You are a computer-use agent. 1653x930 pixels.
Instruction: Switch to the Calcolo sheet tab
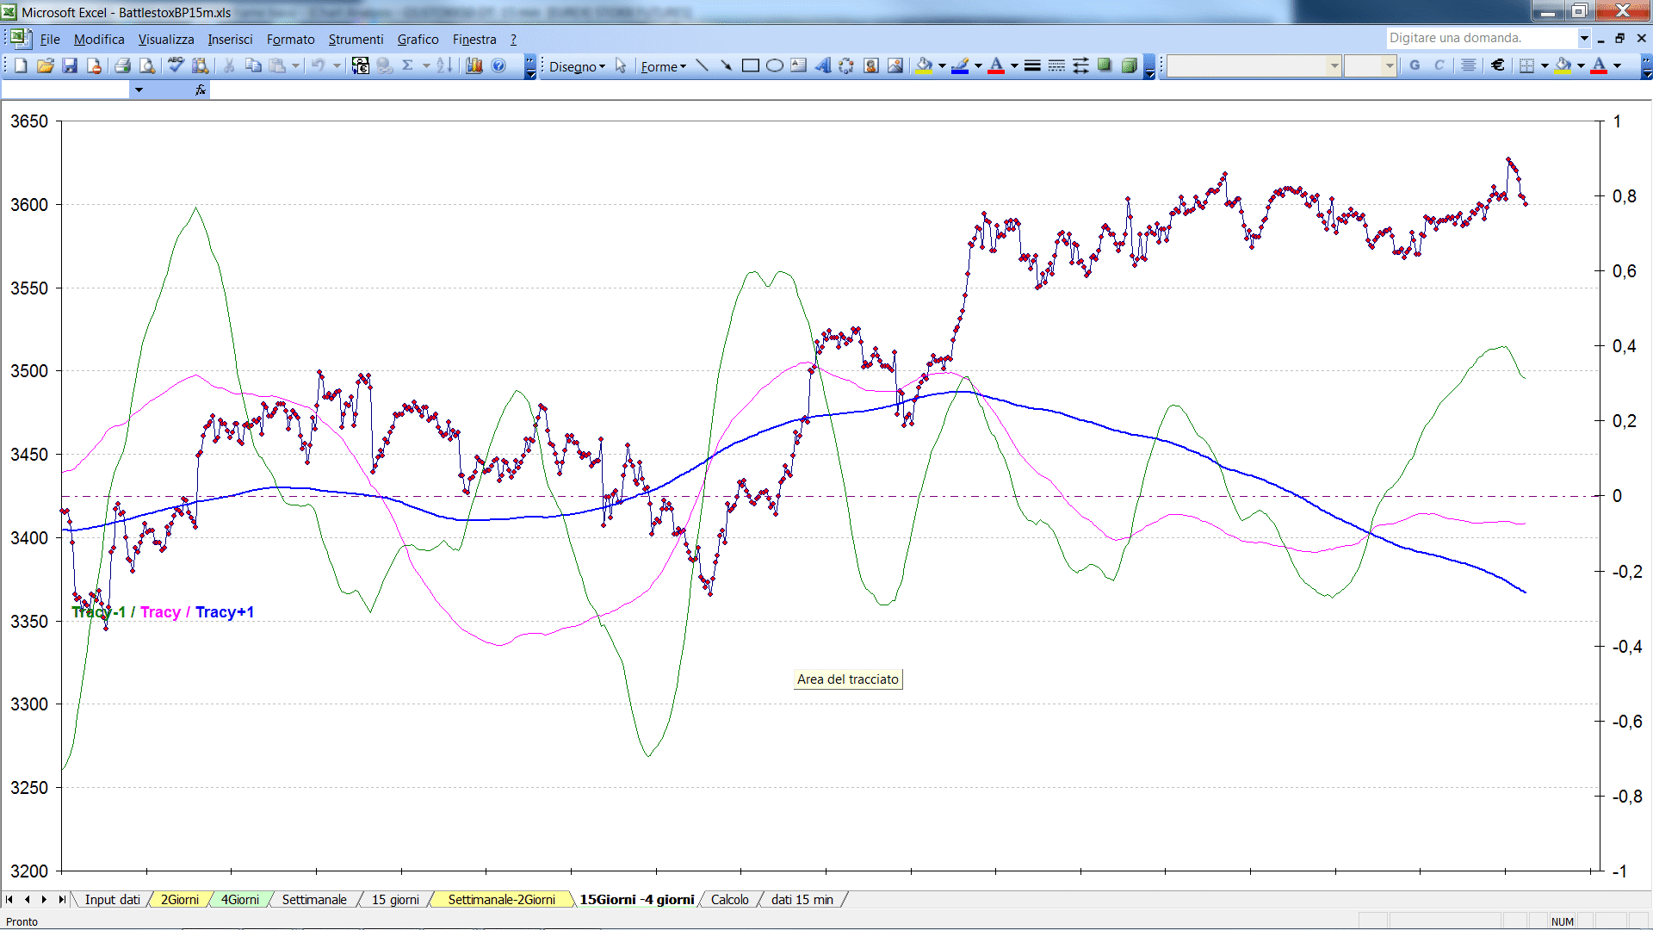click(x=729, y=899)
